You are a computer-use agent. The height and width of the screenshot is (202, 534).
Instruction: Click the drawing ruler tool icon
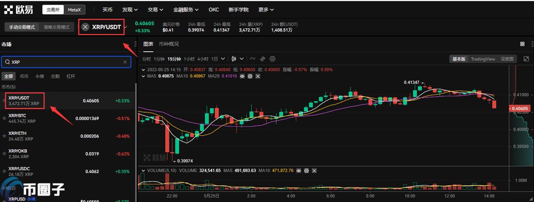tap(263, 58)
